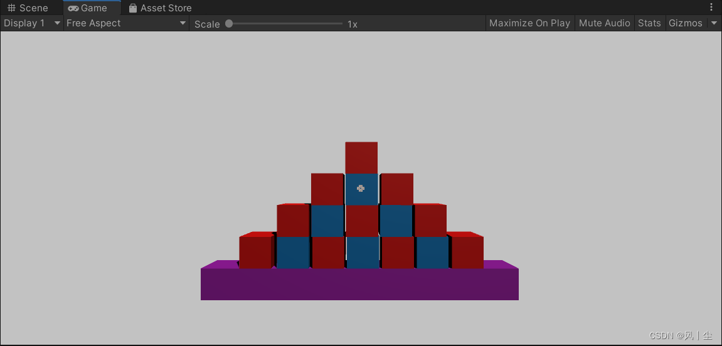Click the topmost red cube
The image size is (722, 346).
(x=361, y=158)
